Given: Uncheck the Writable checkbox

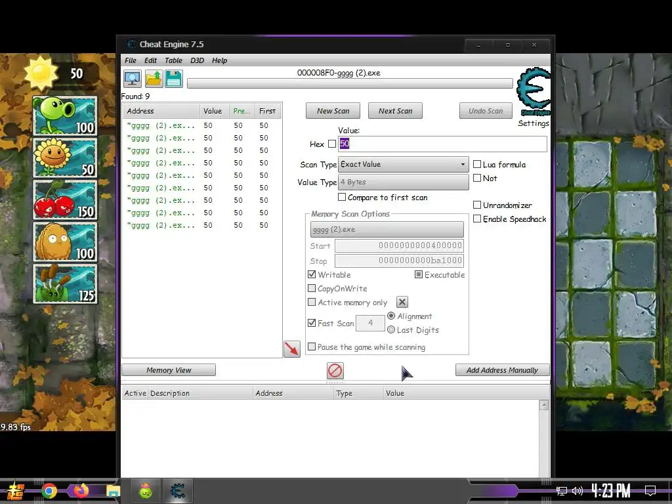Looking at the screenshot, I should pos(312,274).
